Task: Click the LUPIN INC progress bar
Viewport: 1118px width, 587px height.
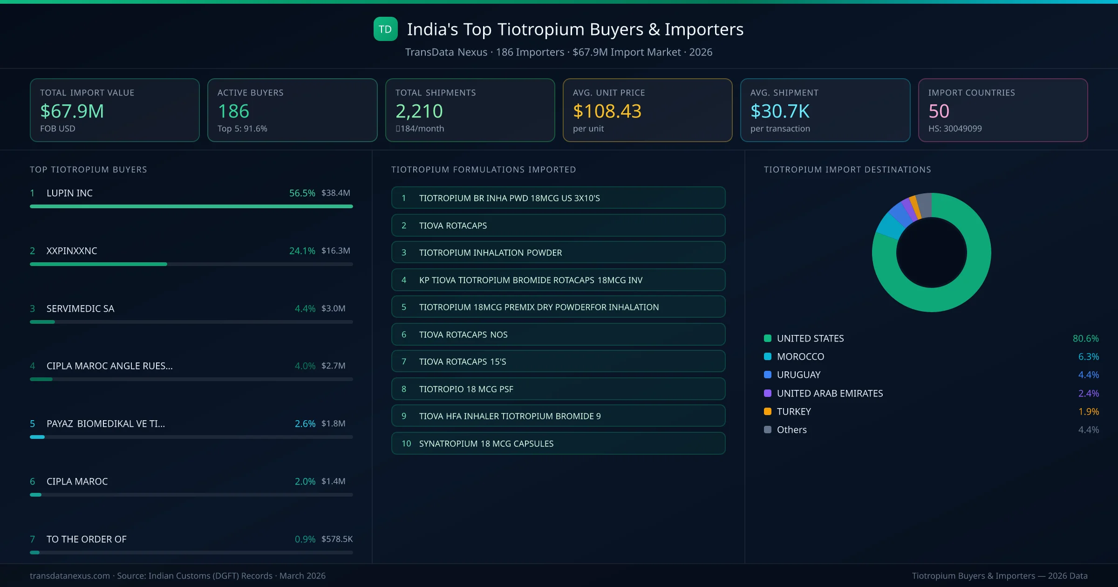Action: [x=191, y=206]
